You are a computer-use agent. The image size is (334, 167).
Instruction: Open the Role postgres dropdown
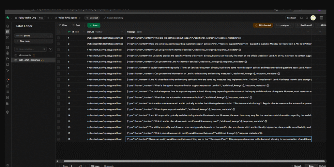284,25
